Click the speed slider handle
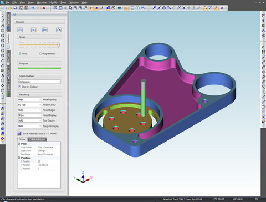 click(x=59, y=44)
